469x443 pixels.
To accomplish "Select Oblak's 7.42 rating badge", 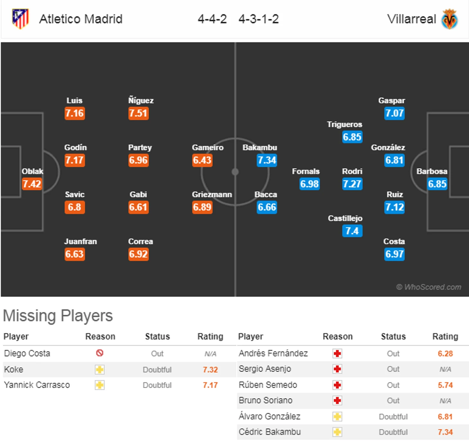I will pos(32,184).
